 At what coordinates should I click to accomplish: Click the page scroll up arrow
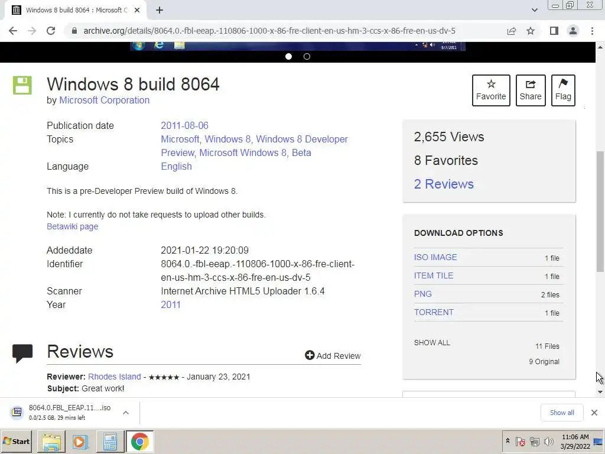(x=600, y=47)
